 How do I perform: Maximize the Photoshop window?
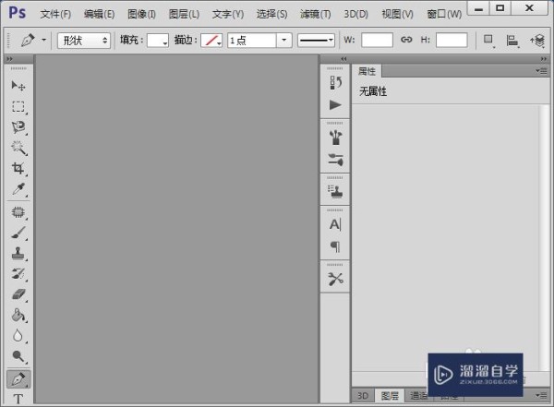(500, 8)
